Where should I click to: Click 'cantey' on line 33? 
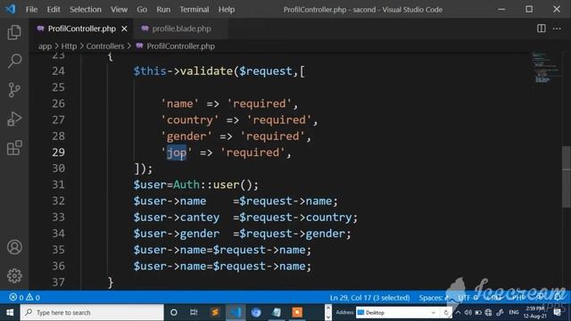coord(200,218)
